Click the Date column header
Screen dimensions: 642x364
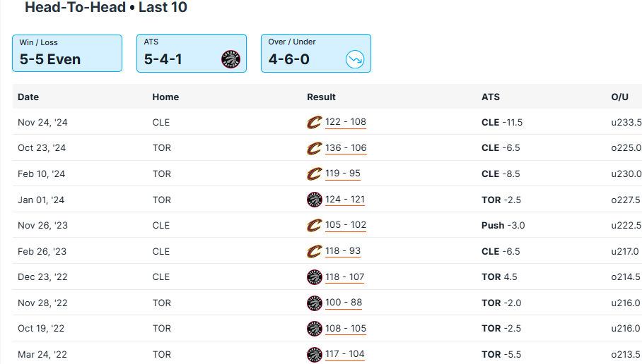point(28,97)
